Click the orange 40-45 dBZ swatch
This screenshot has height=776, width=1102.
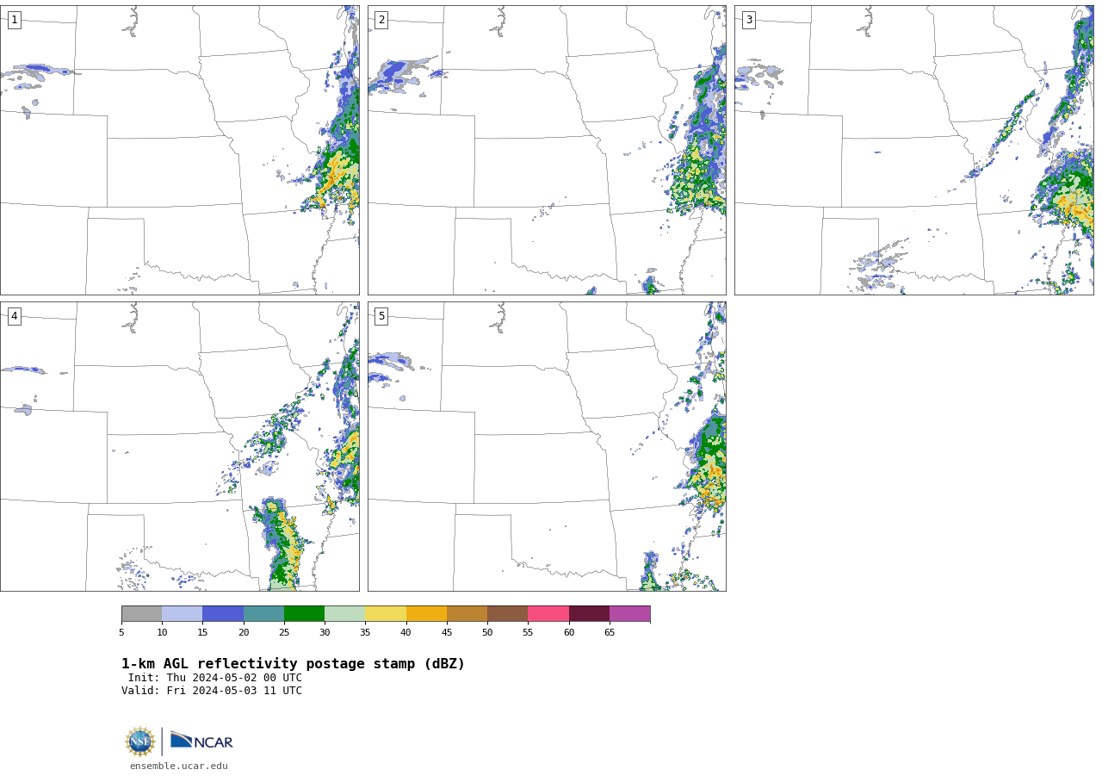click(x=426, y=613)
